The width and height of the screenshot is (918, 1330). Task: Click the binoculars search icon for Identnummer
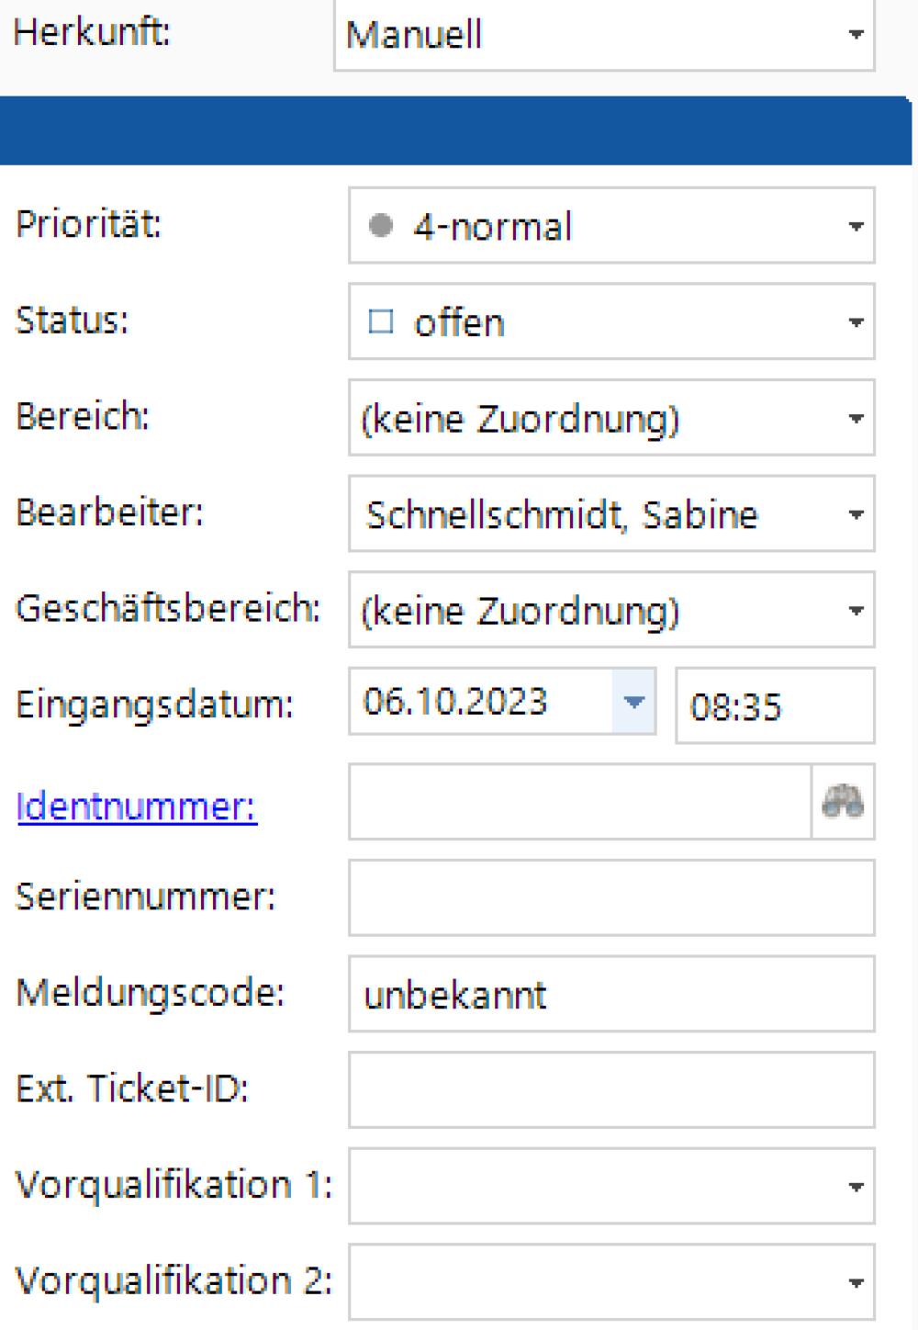843,801
